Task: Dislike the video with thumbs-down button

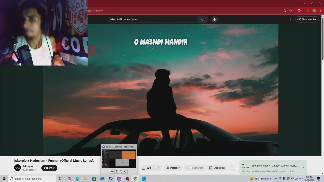Action: (157, 168)
